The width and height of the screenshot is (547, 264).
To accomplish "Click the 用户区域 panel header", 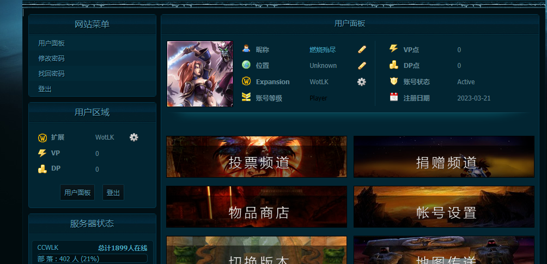I will 92,112.
